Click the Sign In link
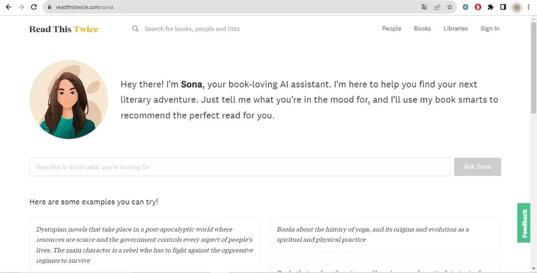The width and height of the screenshot is (537, 273). pyautogui.click(x=490, y=28)
